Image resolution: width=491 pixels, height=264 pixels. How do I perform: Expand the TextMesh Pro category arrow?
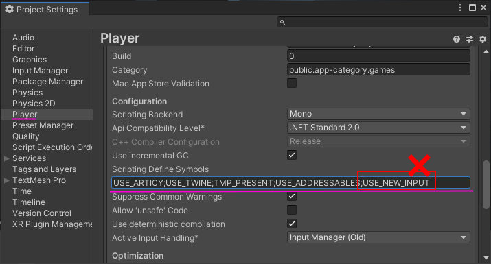7,180
